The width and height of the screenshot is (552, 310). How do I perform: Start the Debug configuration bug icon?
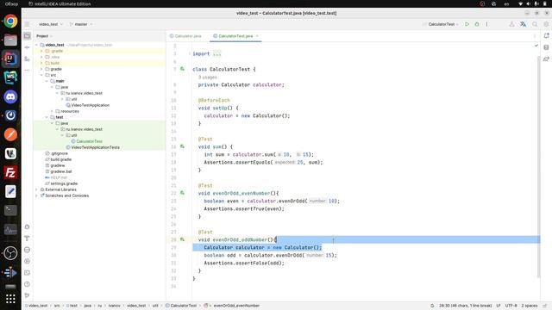[x=477, y=24]
